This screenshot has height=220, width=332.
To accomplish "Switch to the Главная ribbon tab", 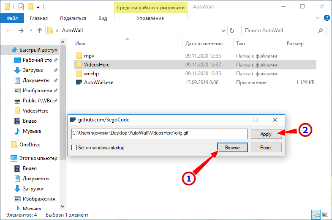I will pyautogui.click(x=39, y=18).
